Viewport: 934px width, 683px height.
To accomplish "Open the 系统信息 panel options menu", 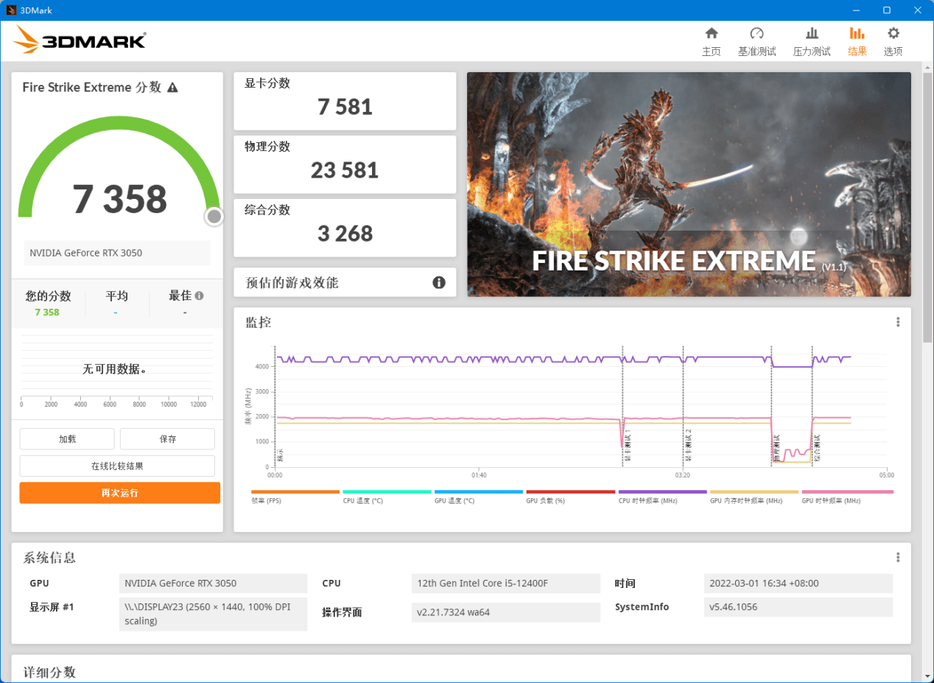I will (x=897, y=557).
